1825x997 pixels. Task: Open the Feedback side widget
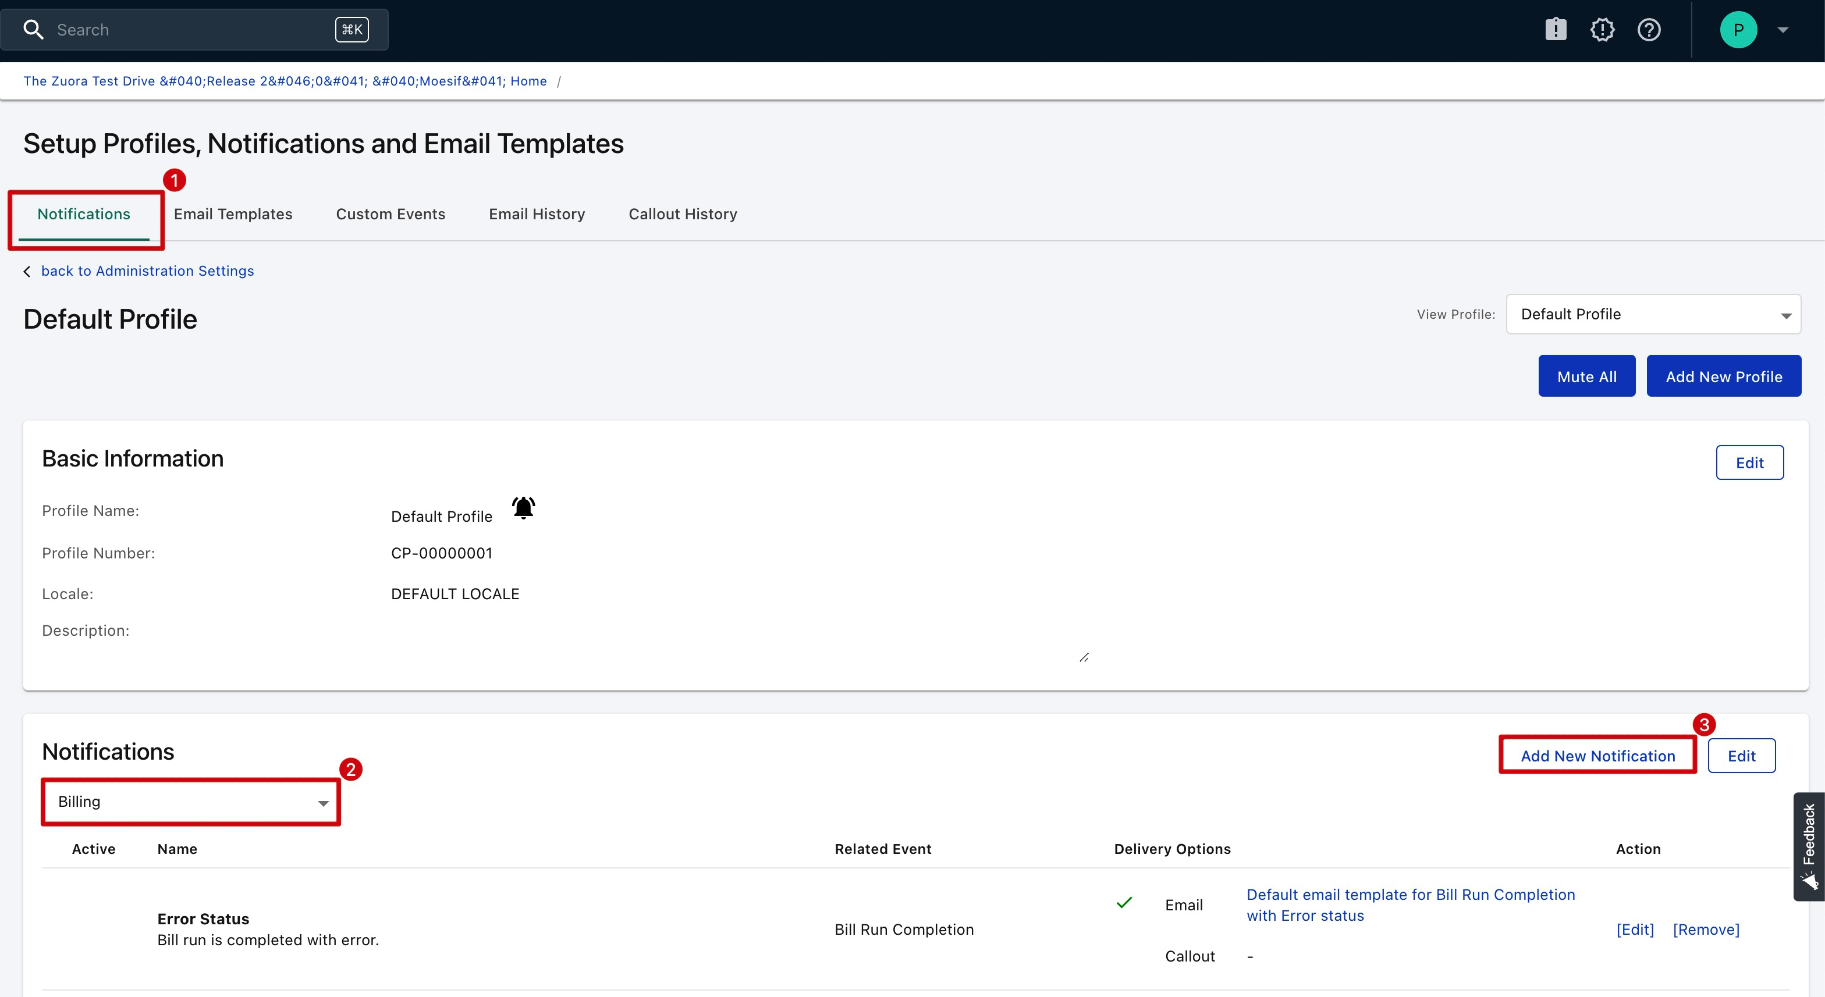(x=1808, y=845)
